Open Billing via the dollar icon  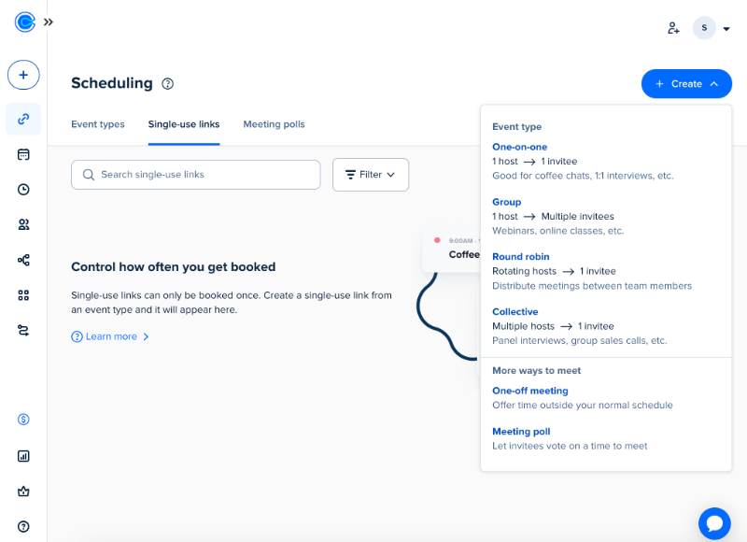pyautogui.click(x=23, y=421)
